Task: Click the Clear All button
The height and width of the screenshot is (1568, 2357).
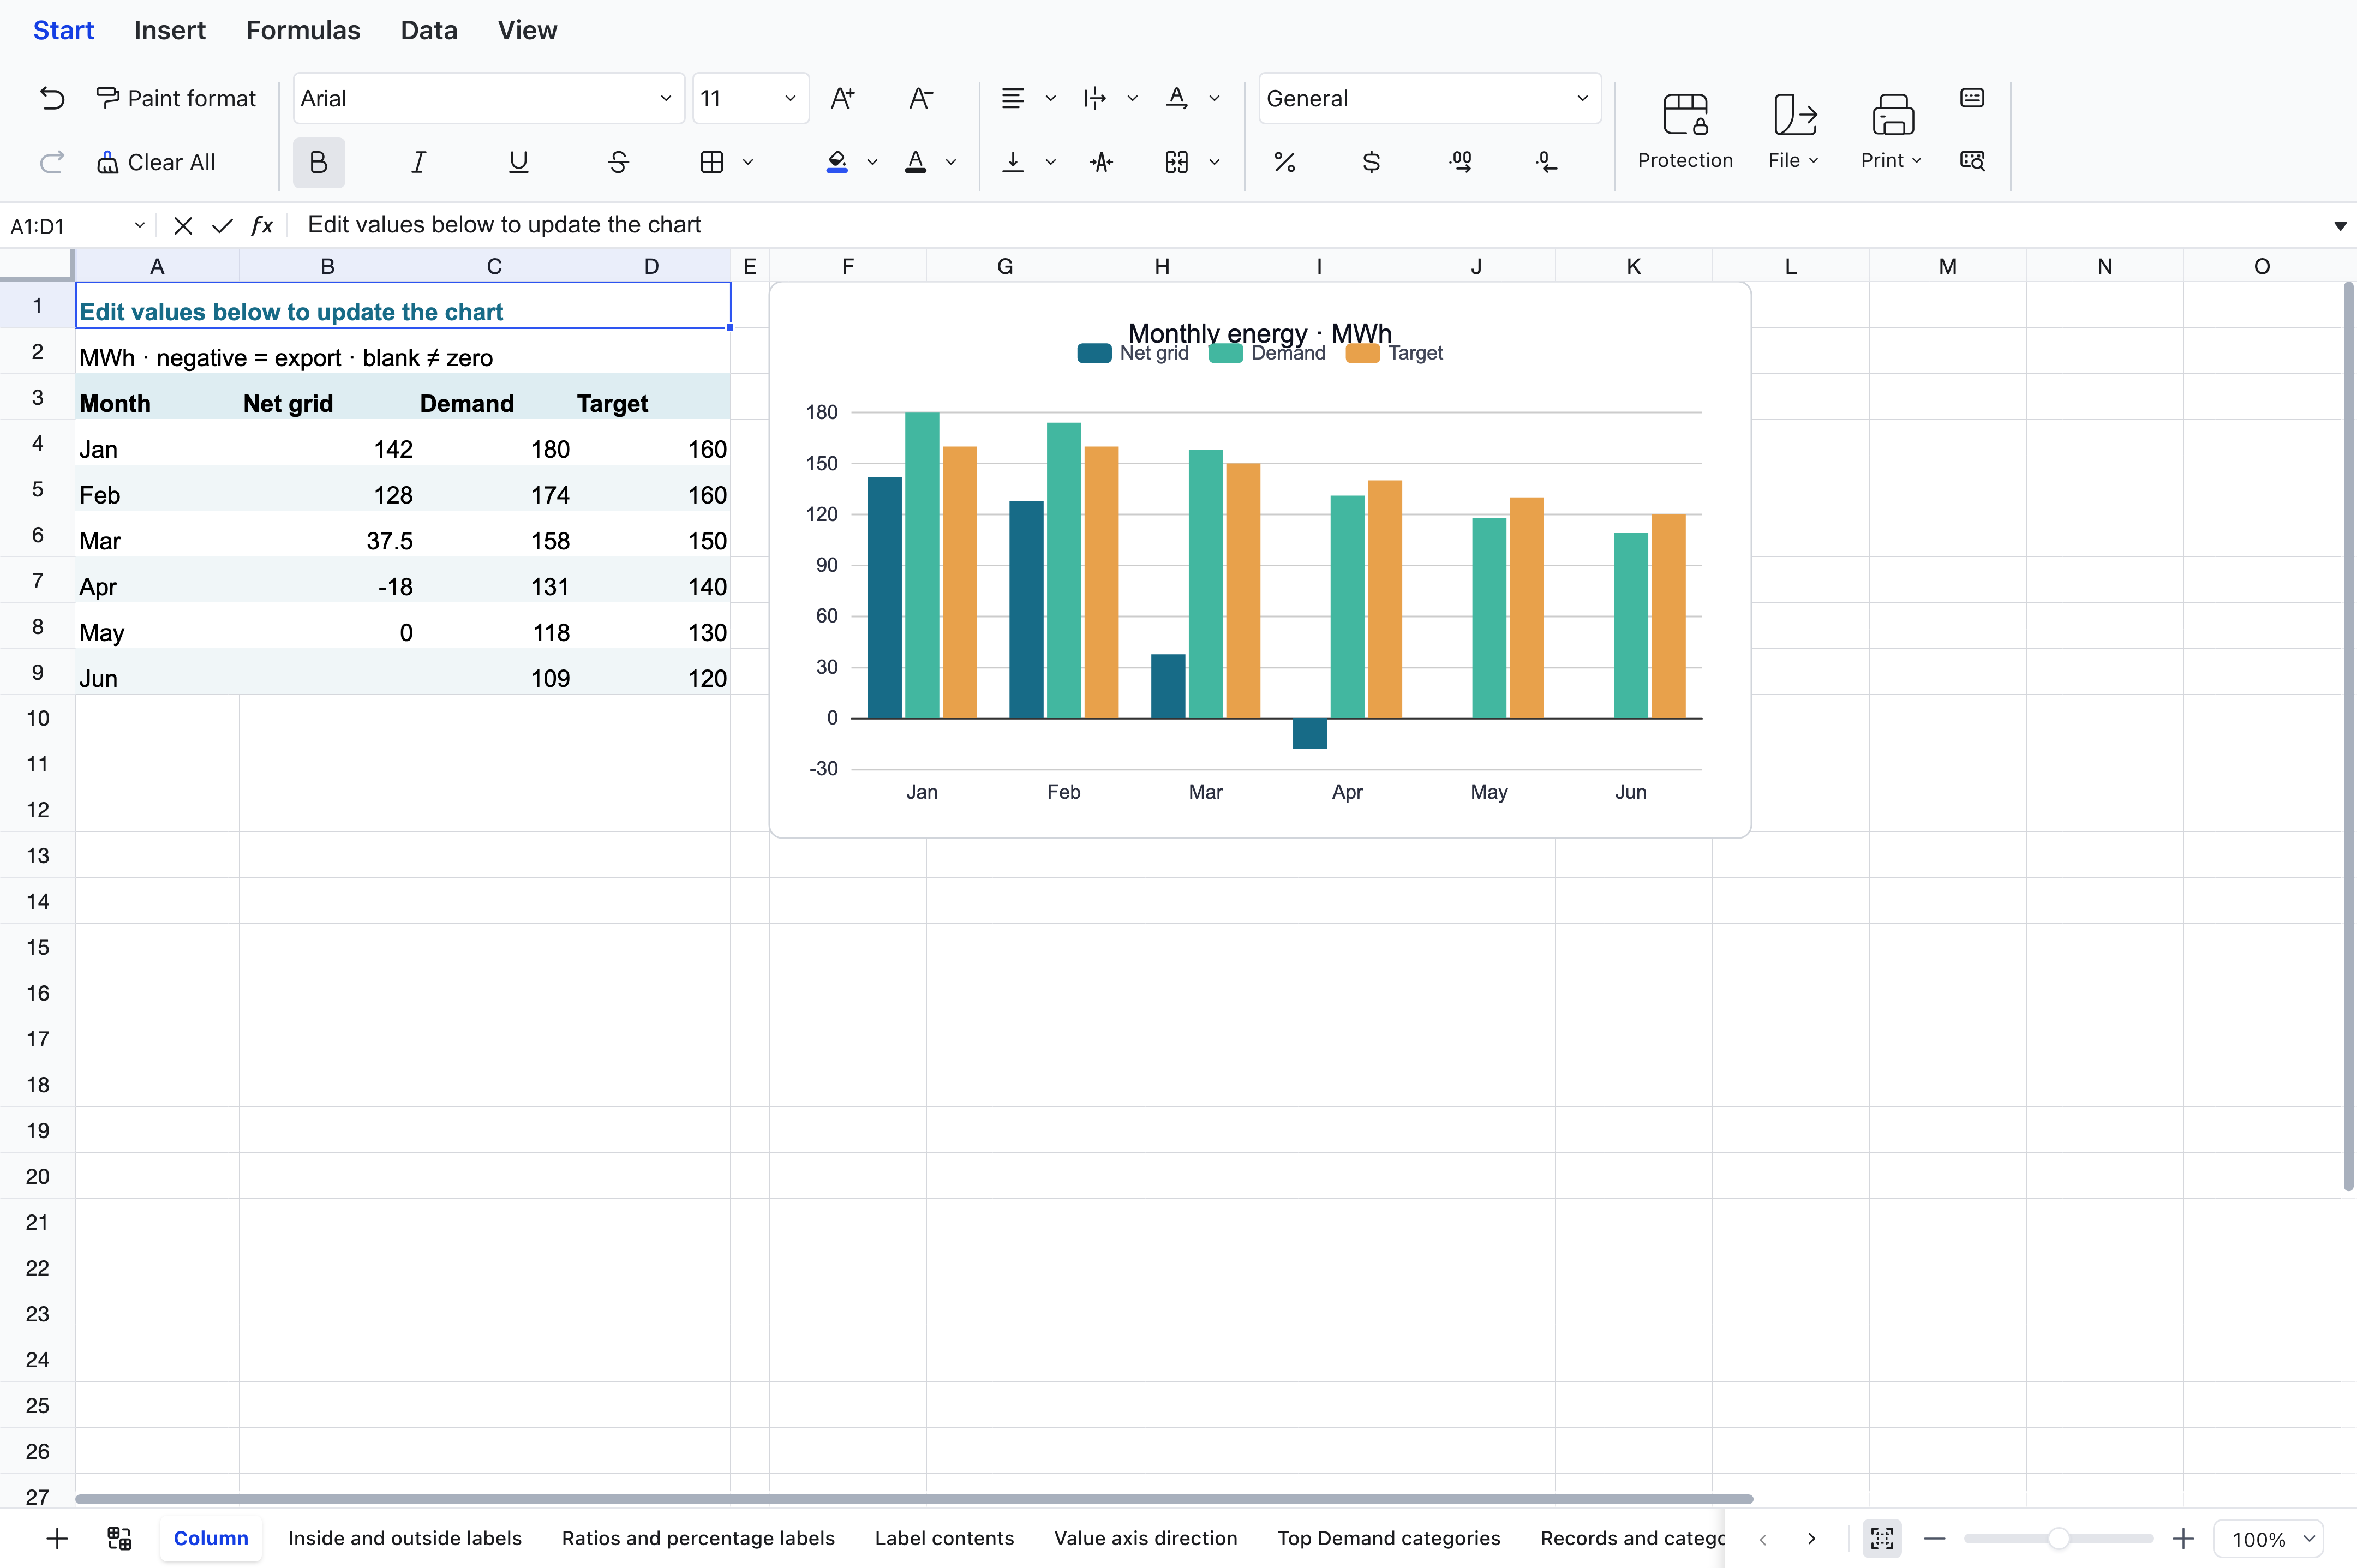Action: 156,162
